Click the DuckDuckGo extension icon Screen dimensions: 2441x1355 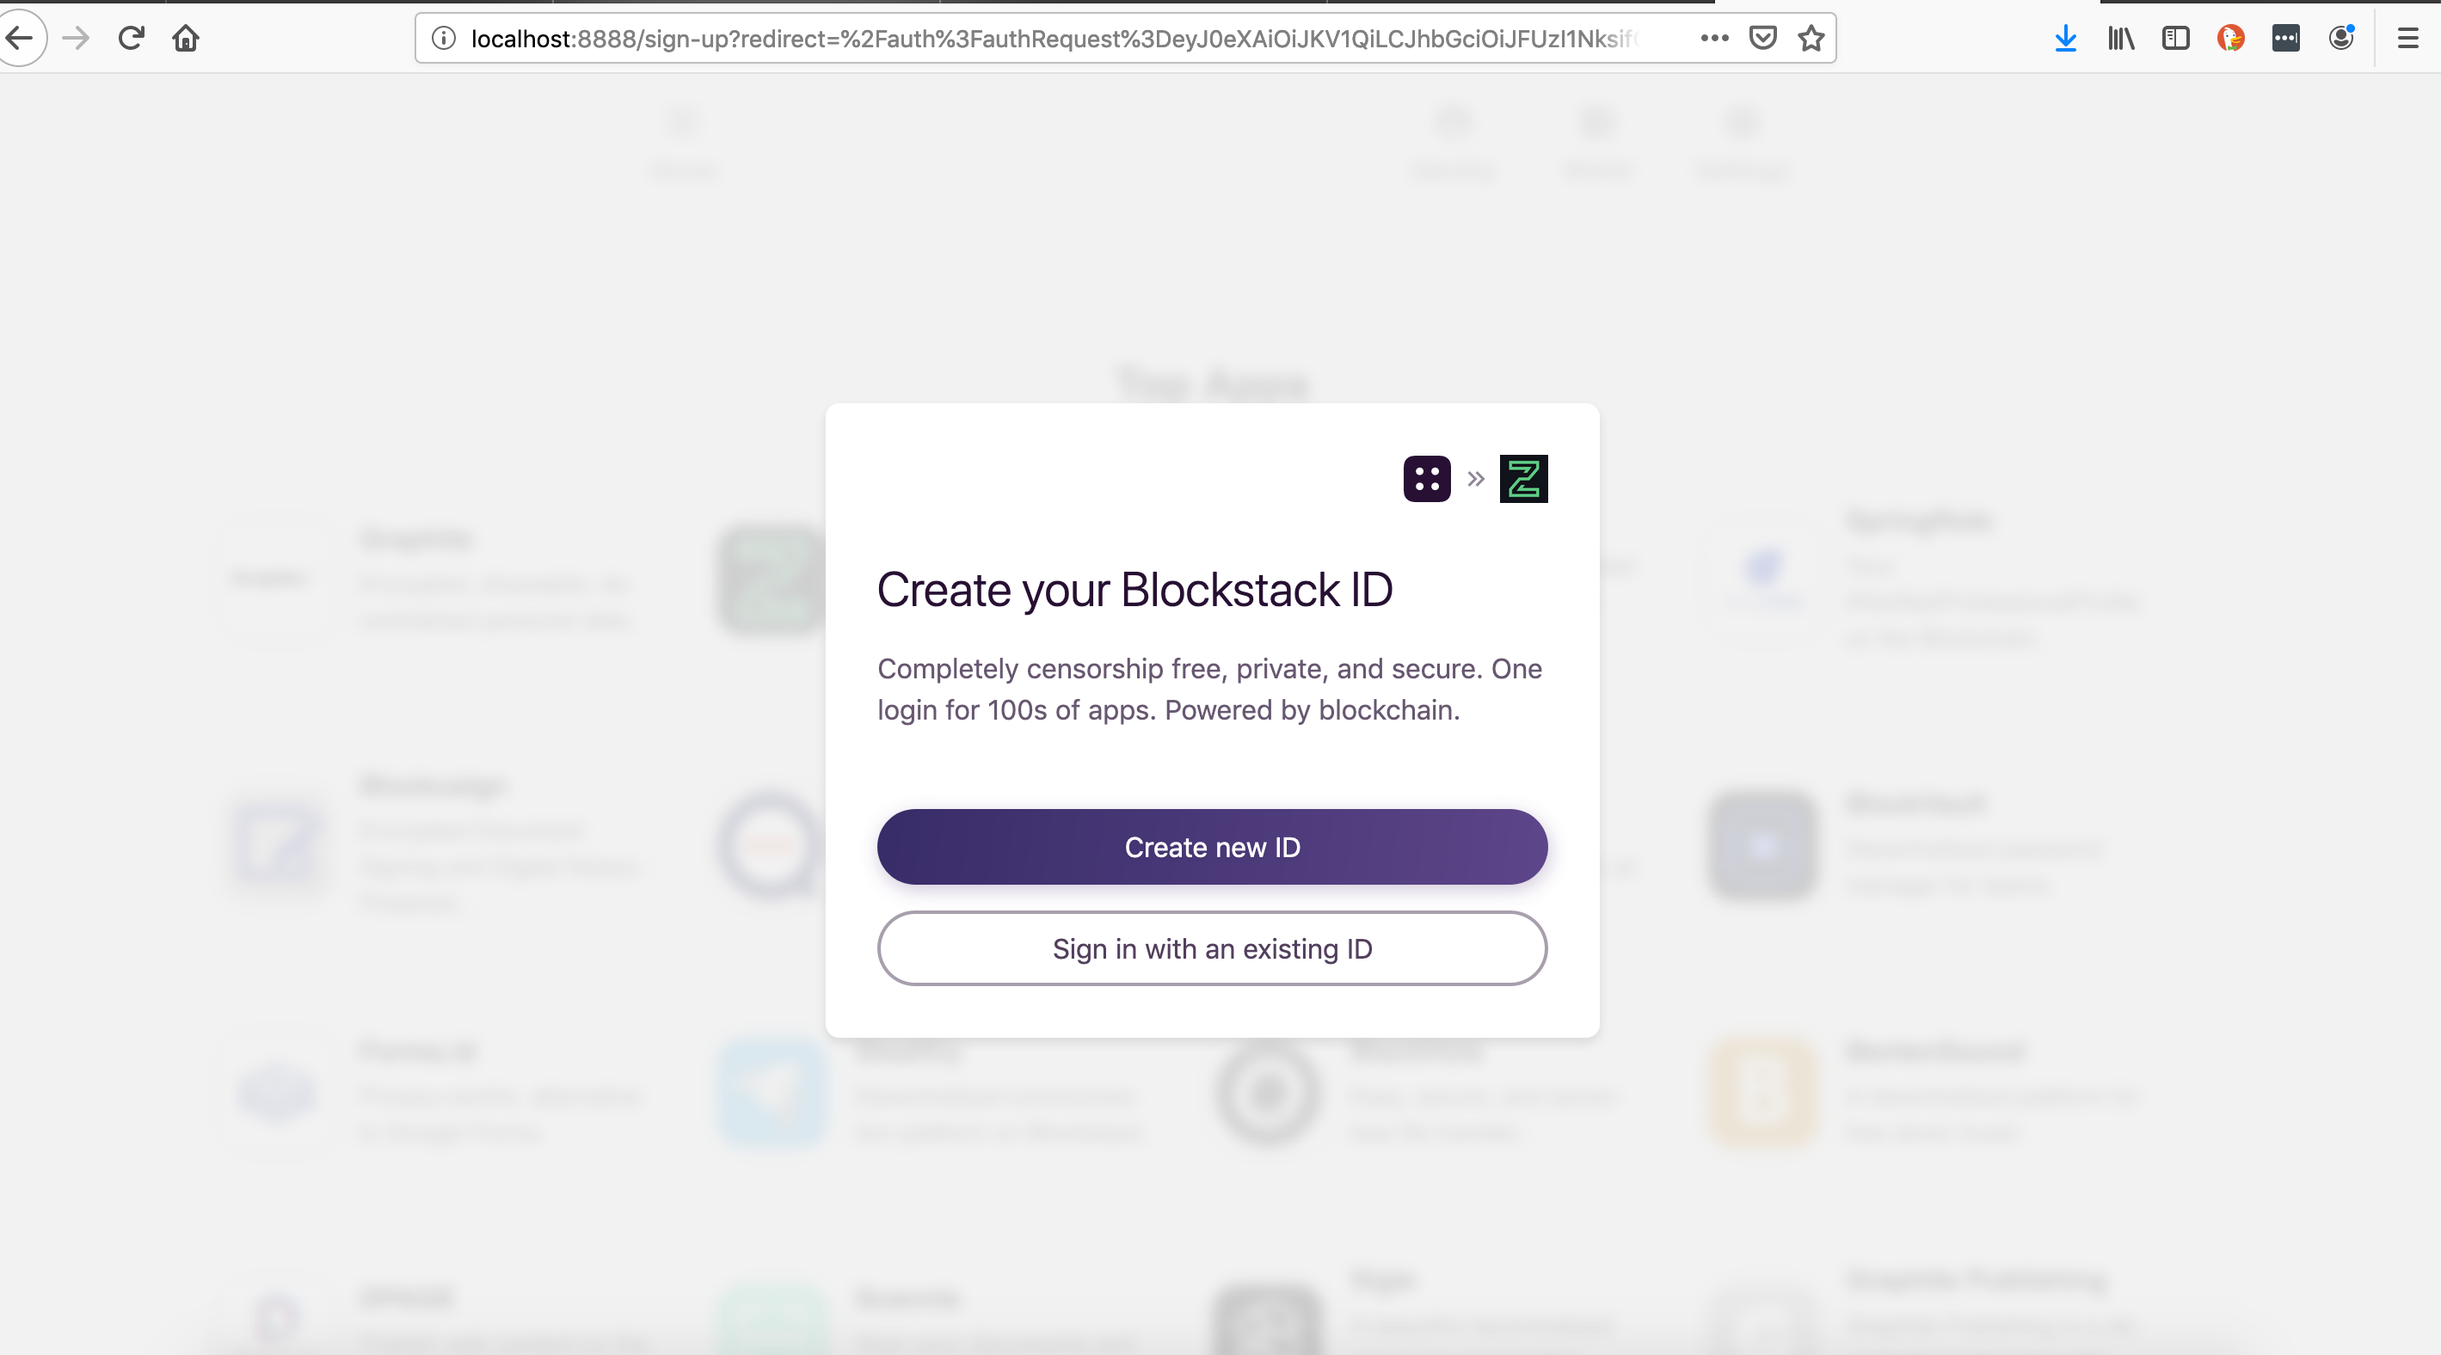pos(2232,38)
